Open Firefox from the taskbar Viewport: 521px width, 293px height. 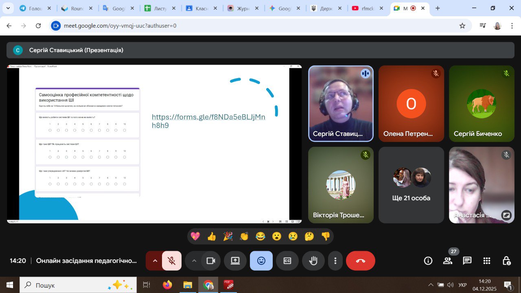[167, 285]
